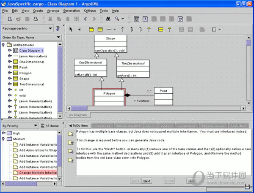
Task: Open the Critique menu
Action: coord(89,10)
